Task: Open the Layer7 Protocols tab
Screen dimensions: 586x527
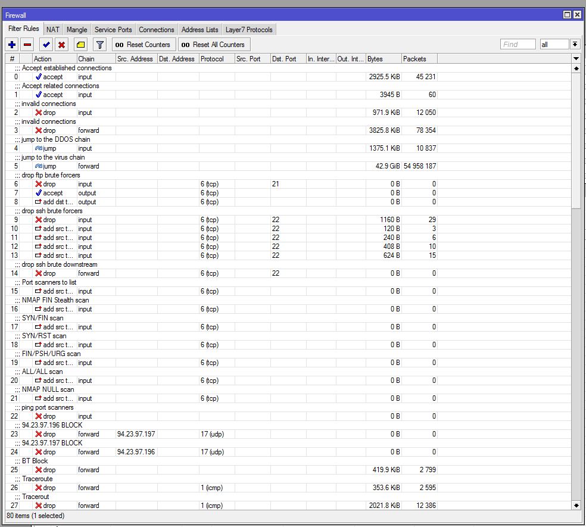Action: pyautogui.click(x=249, y=30)
